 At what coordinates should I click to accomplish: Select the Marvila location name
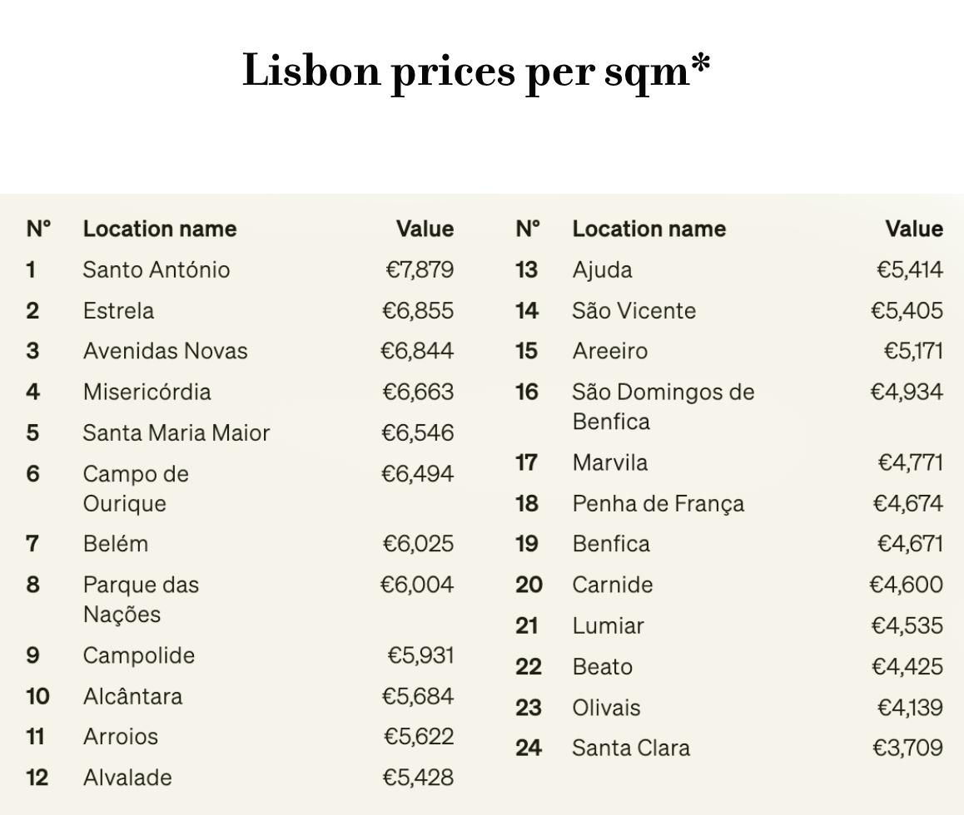click(609, 462)
